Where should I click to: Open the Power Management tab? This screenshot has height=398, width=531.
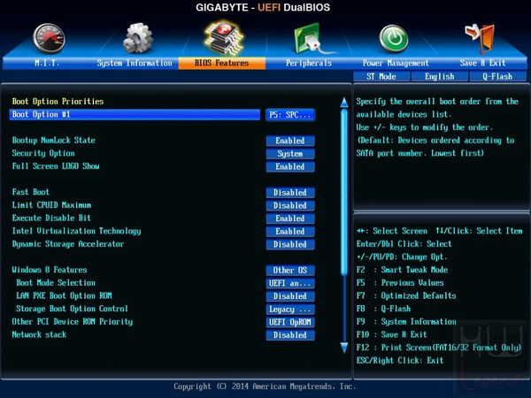tap(396, 63)
